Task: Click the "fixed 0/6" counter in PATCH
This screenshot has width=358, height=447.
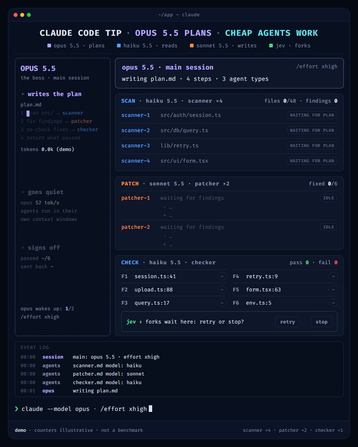Action: click(323, 183)
